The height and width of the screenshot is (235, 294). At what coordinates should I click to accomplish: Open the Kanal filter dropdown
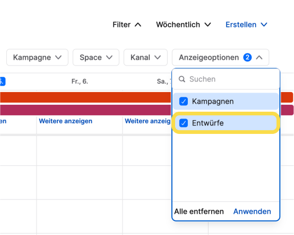click(x=145, y=57)
